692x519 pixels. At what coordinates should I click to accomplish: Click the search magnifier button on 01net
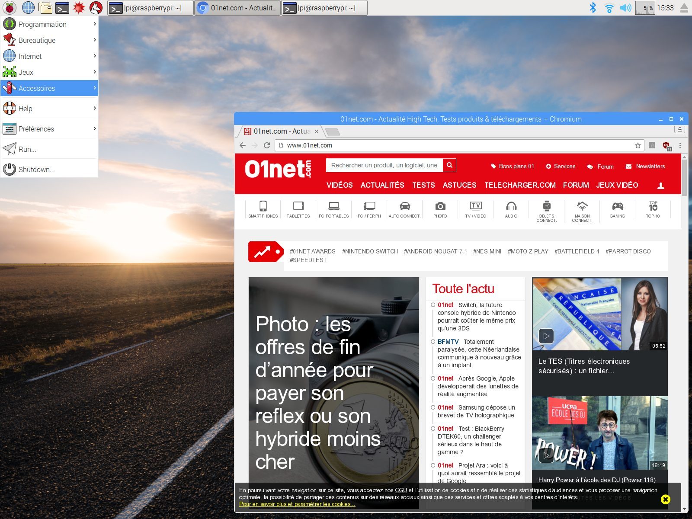coord(450,165)
